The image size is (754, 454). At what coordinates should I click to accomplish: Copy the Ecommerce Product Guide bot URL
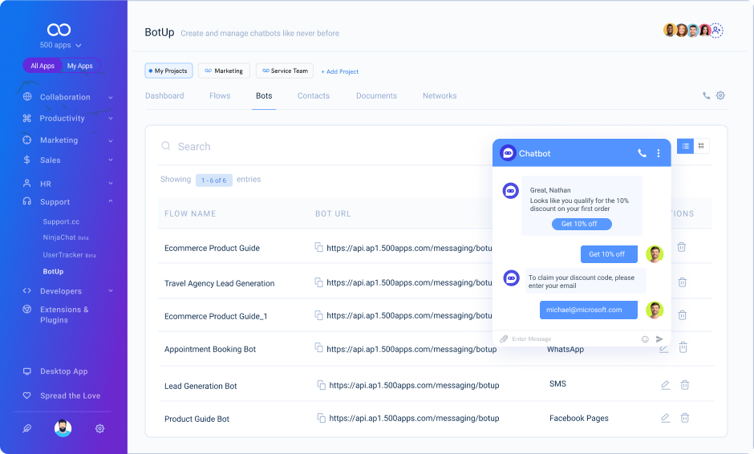click(318, 248)
